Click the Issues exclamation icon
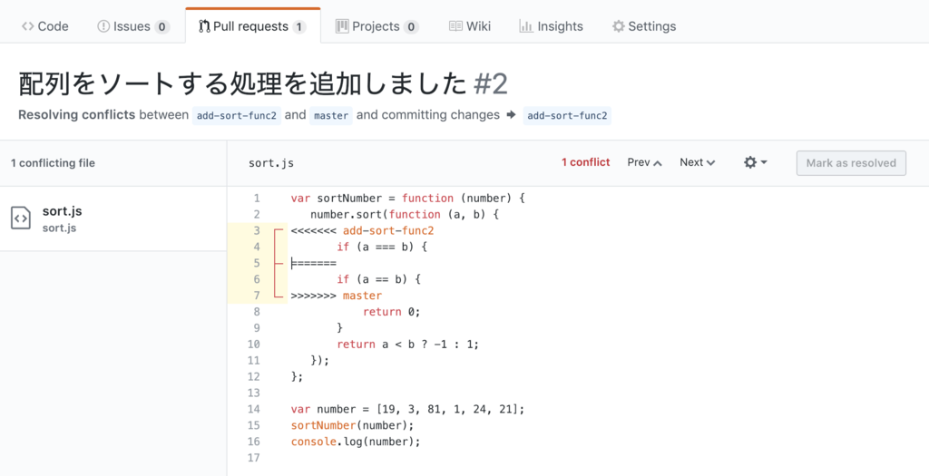This screenshot has width=929, height=476. point(103,26)
